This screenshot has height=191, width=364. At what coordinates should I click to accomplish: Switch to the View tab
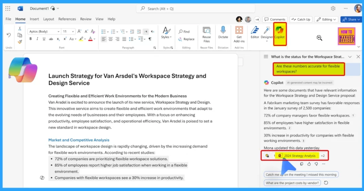coord(100,19)
